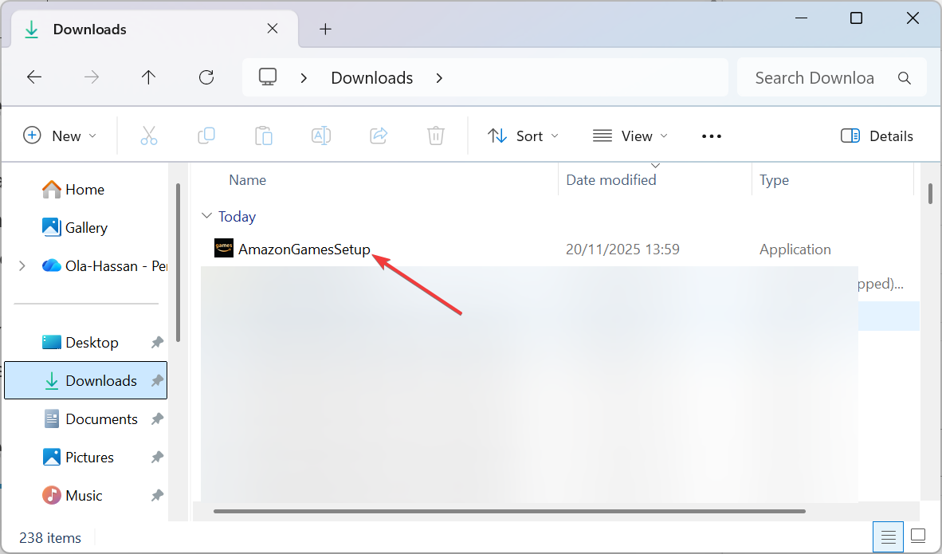Open the See more three-dots menu

[x=712, y=136]
